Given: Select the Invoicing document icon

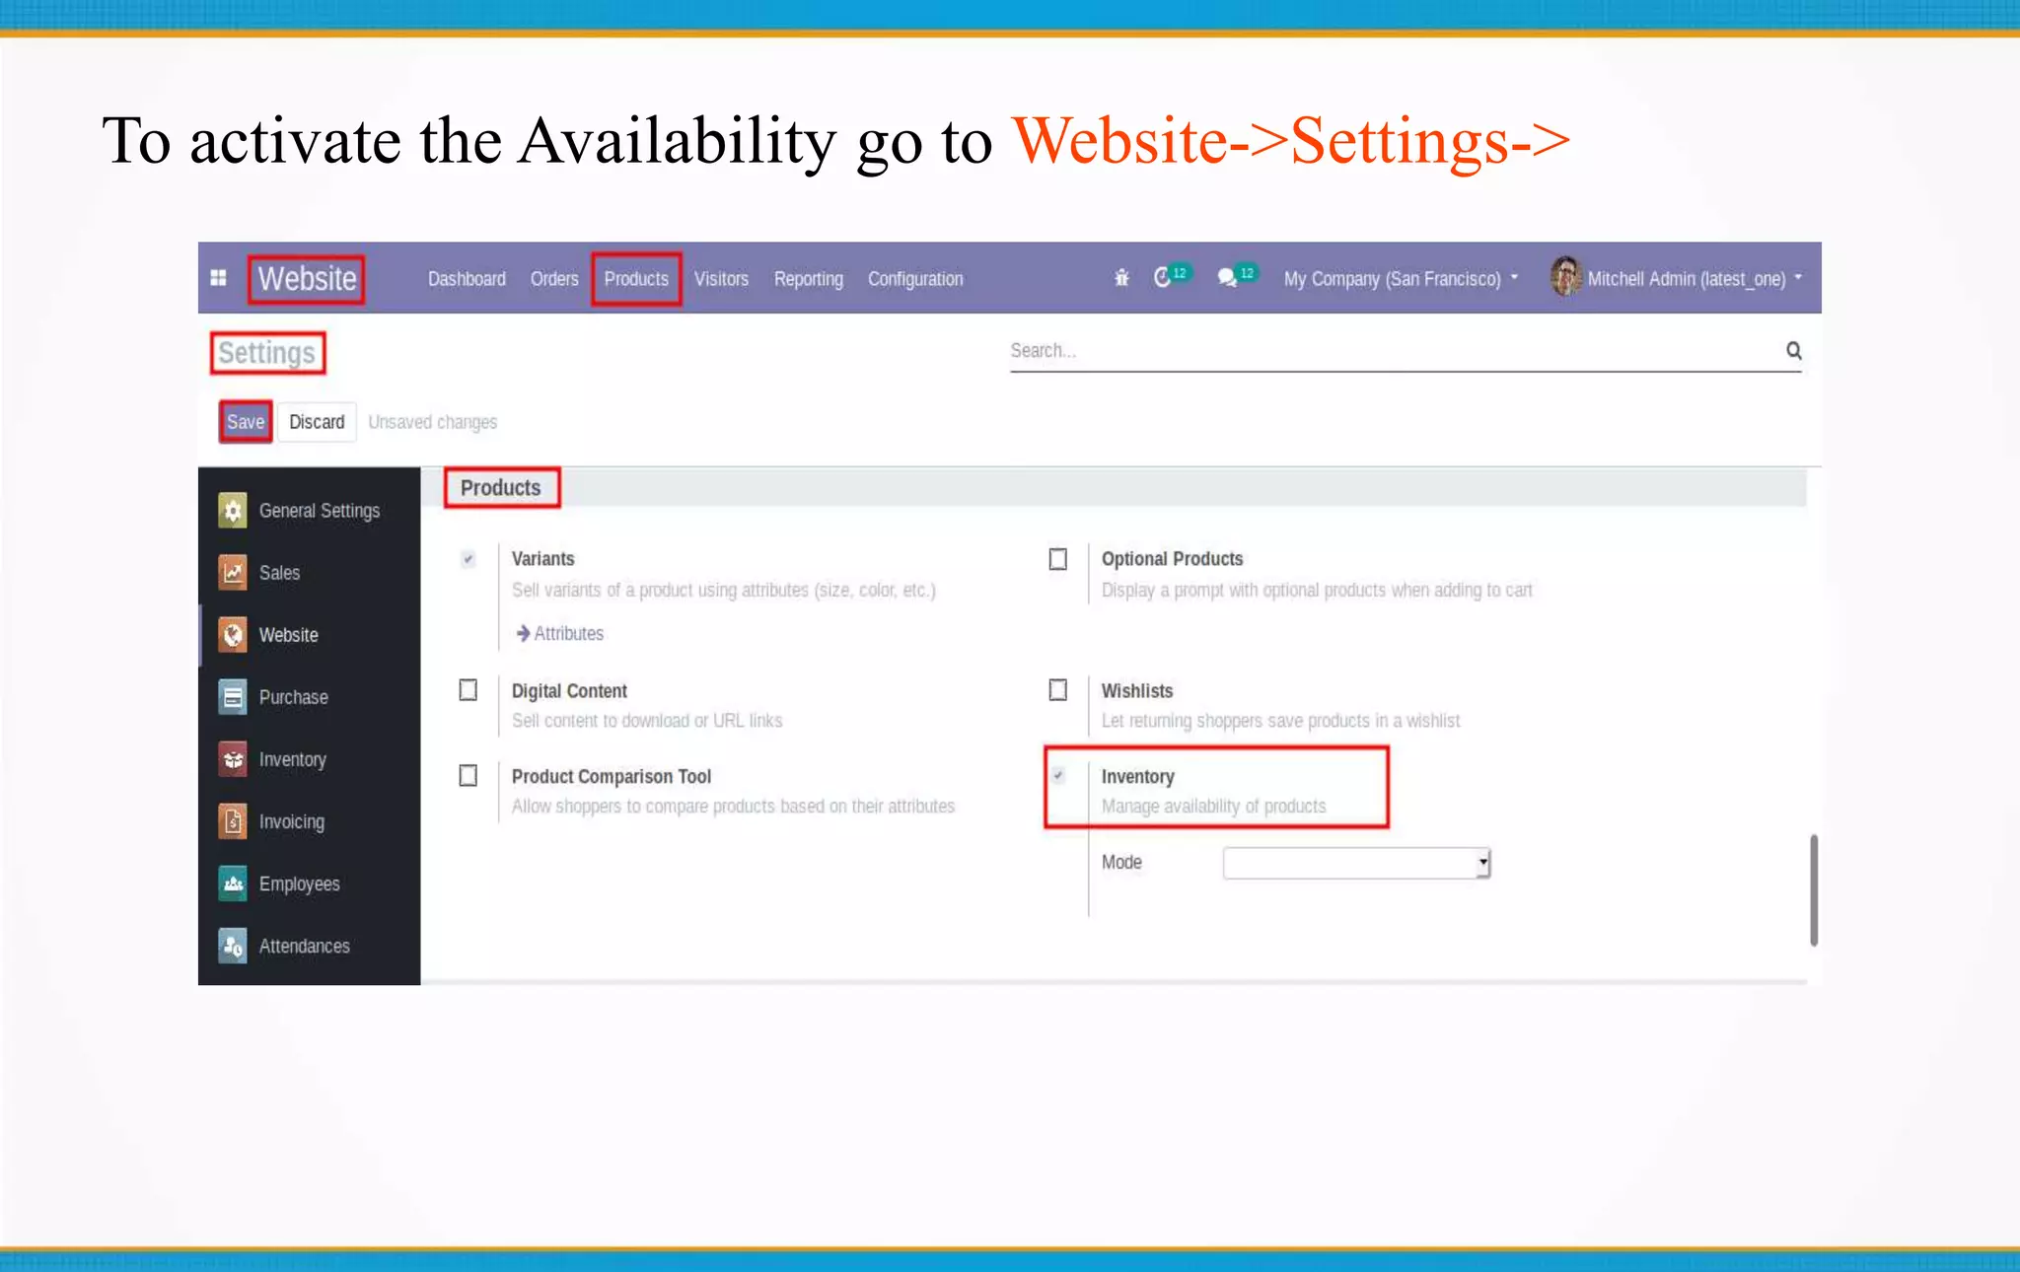Looking at the screenshot, I should pyautogui.click(x=233, y=821).
